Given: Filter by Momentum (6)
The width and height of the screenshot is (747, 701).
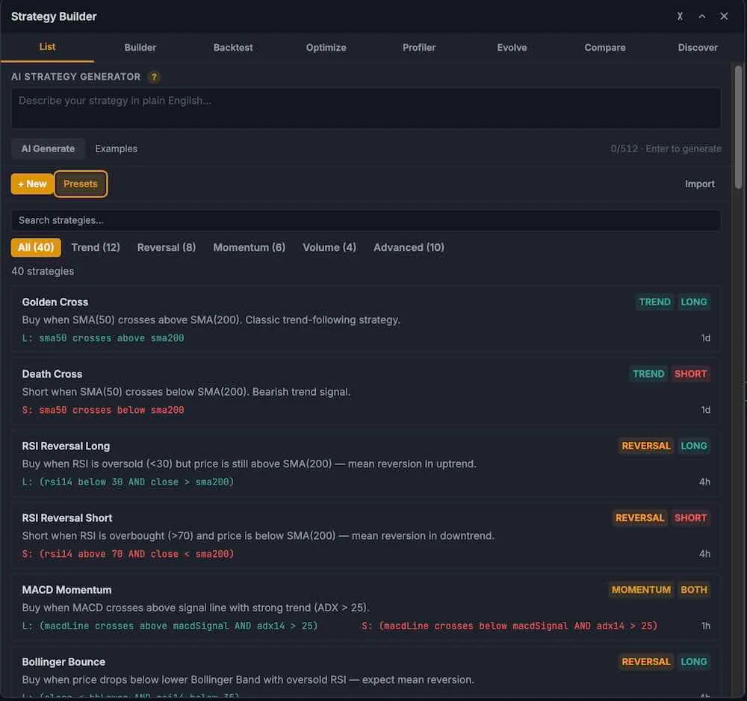Looking at the screenshot, I should pyautogui.click(x=249, y=247).
